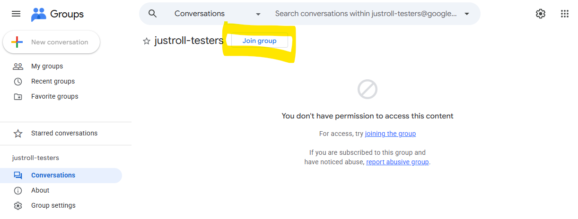Image resolution: width=578 pixels, height=219 pixels.
Task: Click the Groups product name text
Action: point(67,14)
